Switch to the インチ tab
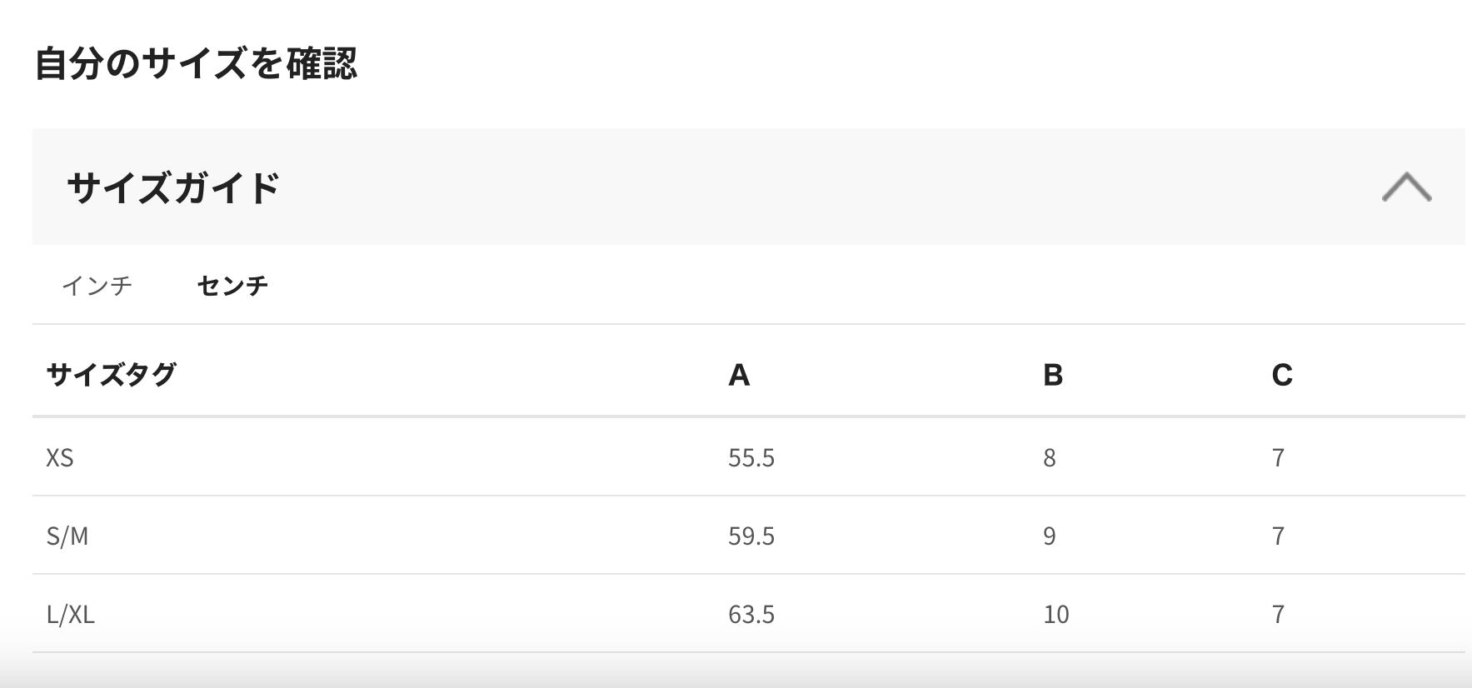 pos(97,286)
